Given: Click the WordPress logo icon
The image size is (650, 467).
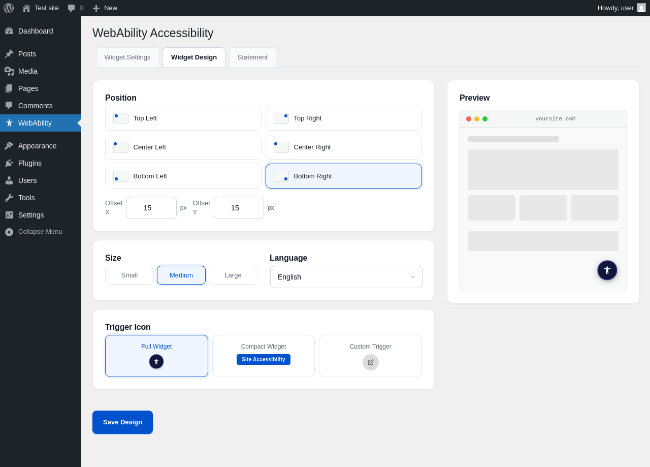Looking at the screenshot, I should tap(9, 8).
